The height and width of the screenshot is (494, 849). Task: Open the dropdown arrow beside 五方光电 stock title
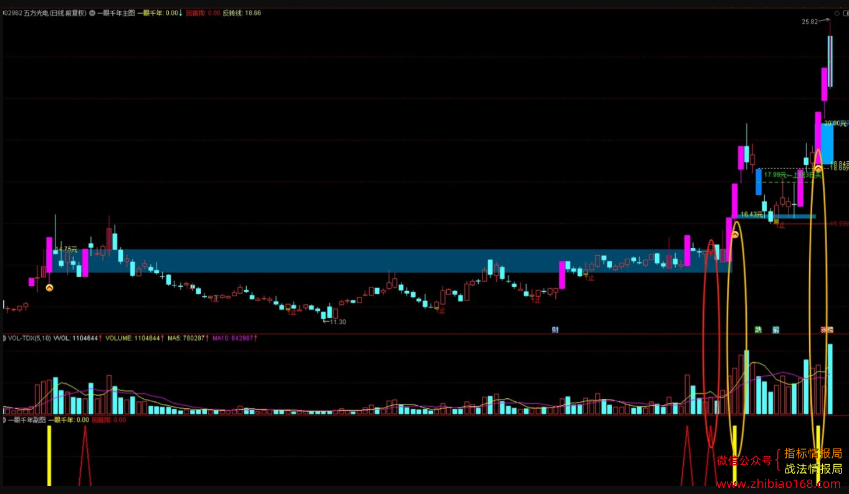[x=92, y=12]
